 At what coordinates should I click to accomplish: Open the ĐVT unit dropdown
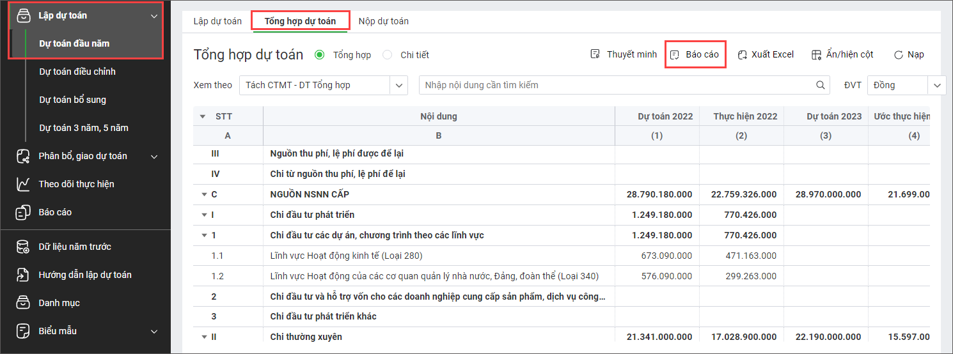(938, 85)
